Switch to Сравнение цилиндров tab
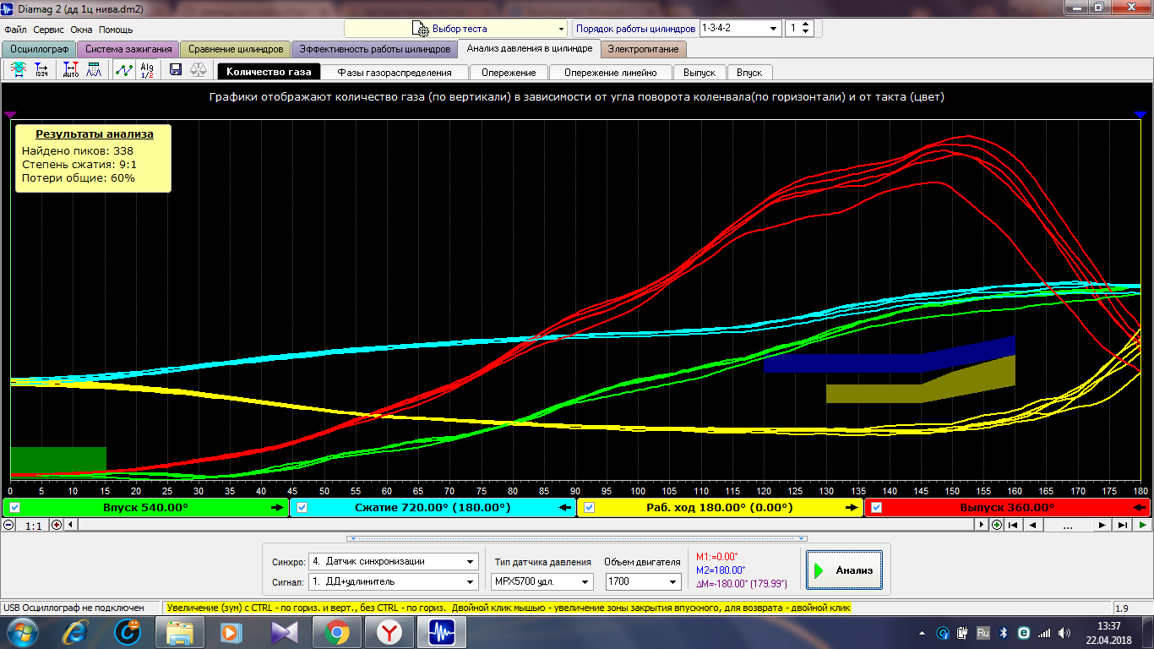The height and width of the screenshot is (649, 1154). [x=236, y=49]
